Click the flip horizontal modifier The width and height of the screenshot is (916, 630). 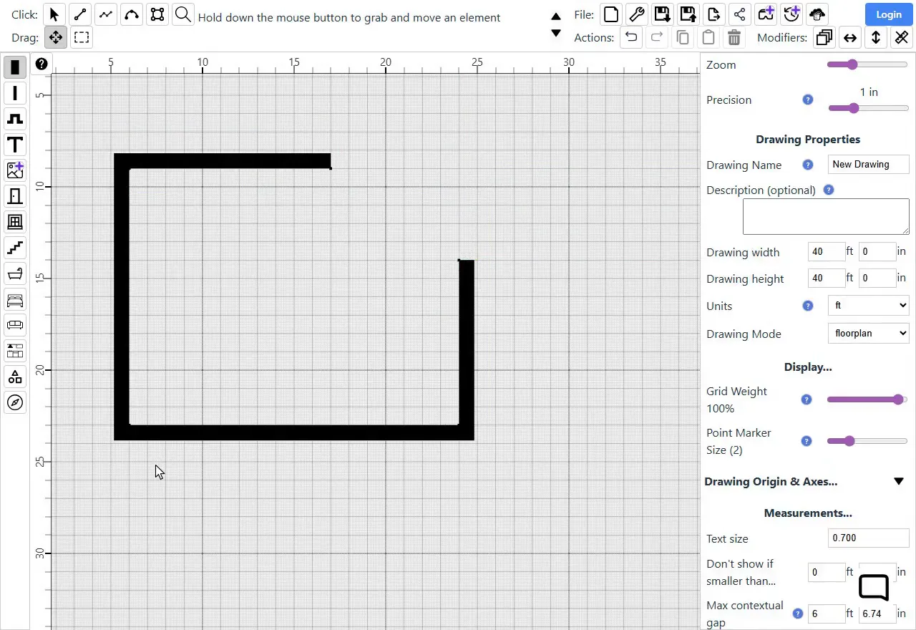[x=850, y=37]
